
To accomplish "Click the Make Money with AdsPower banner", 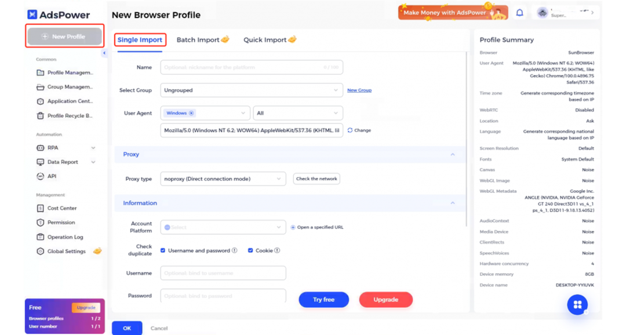I will coord(453,12).
